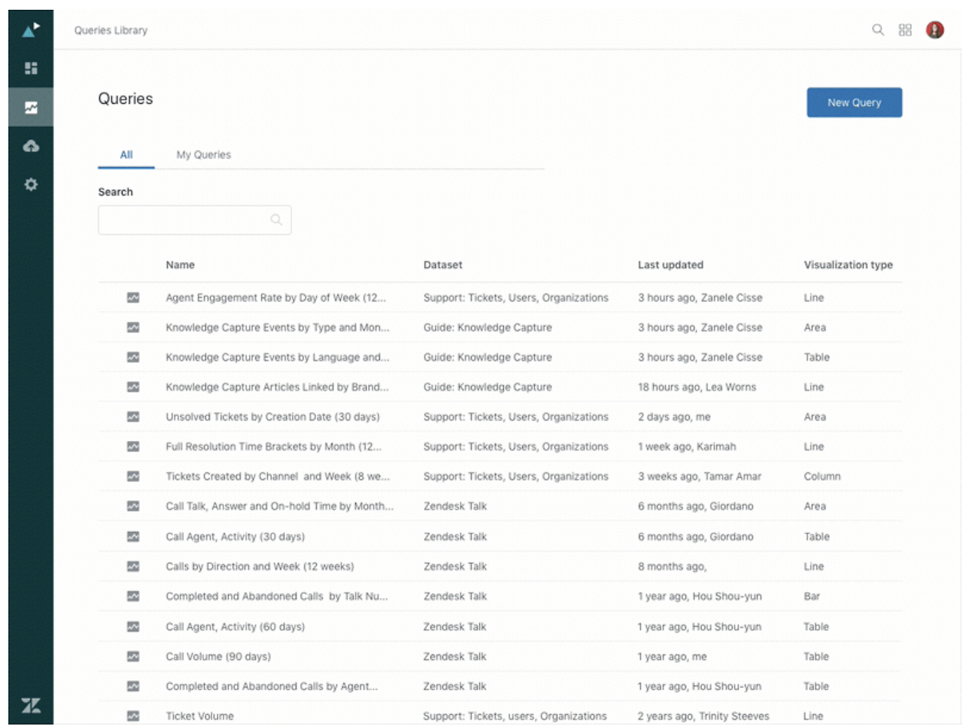Click the Queries Library breadcrumb title
This screenshot has width=963, height=726.
point(111,30)
